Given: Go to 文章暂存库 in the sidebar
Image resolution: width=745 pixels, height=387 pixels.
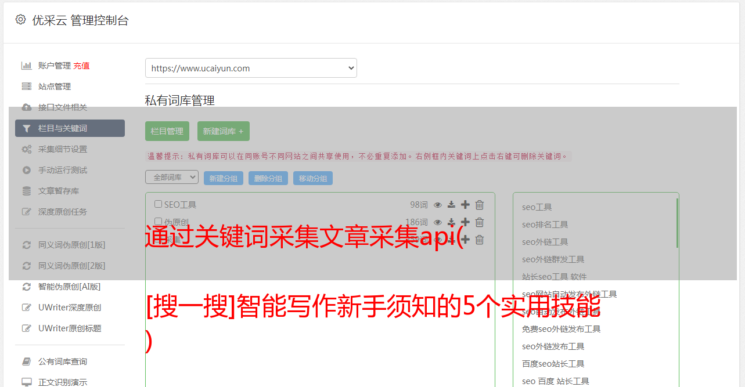Looking at the screenshot, I should click(x=59, y=191).
